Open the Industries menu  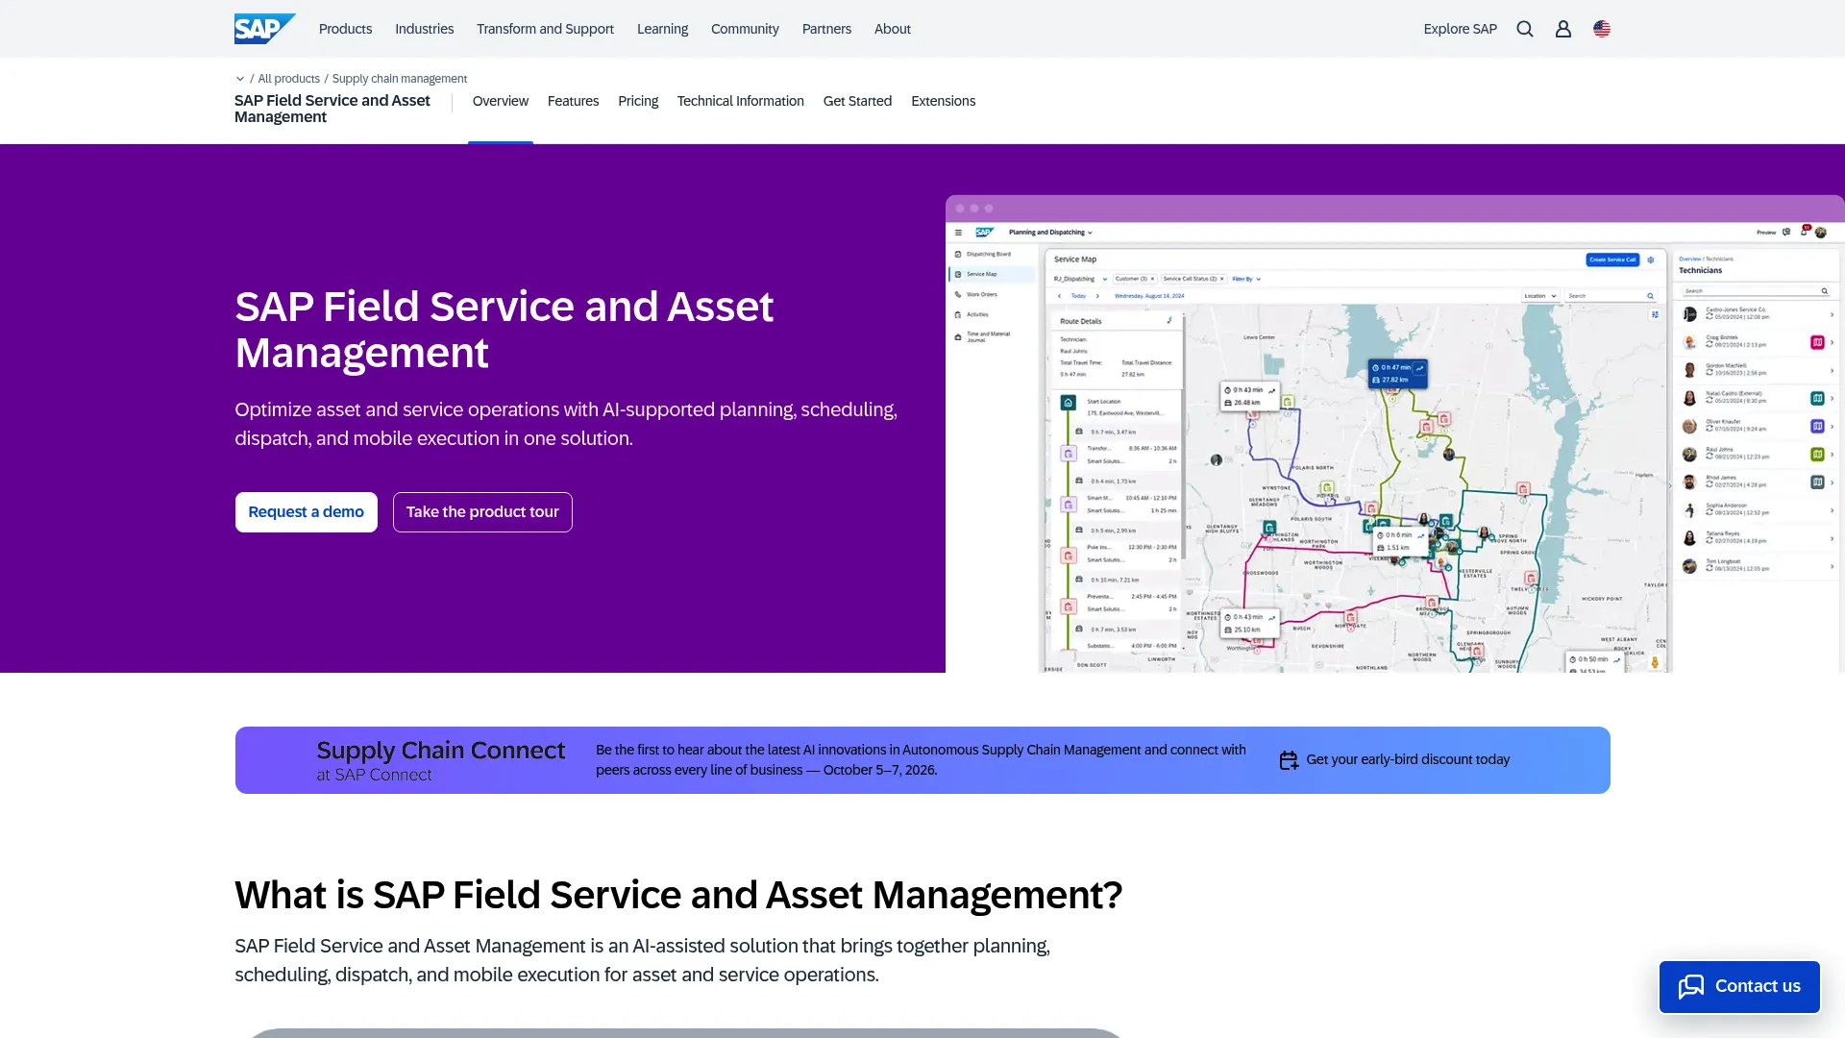coord(424,29)
